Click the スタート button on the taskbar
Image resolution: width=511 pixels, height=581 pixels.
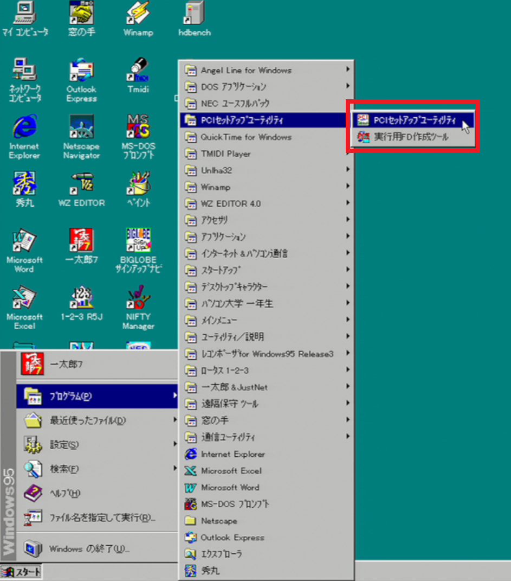tap(21, 572)
